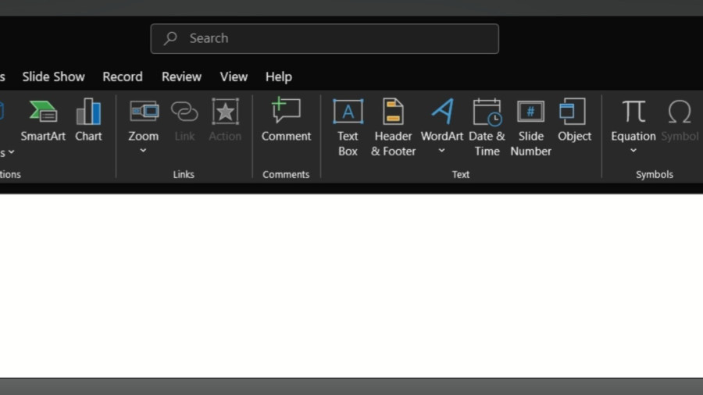Viewport: 703px width, 395px height.
Task: Click the magnifier icon in search box
Action: click(x=170, y=38)
